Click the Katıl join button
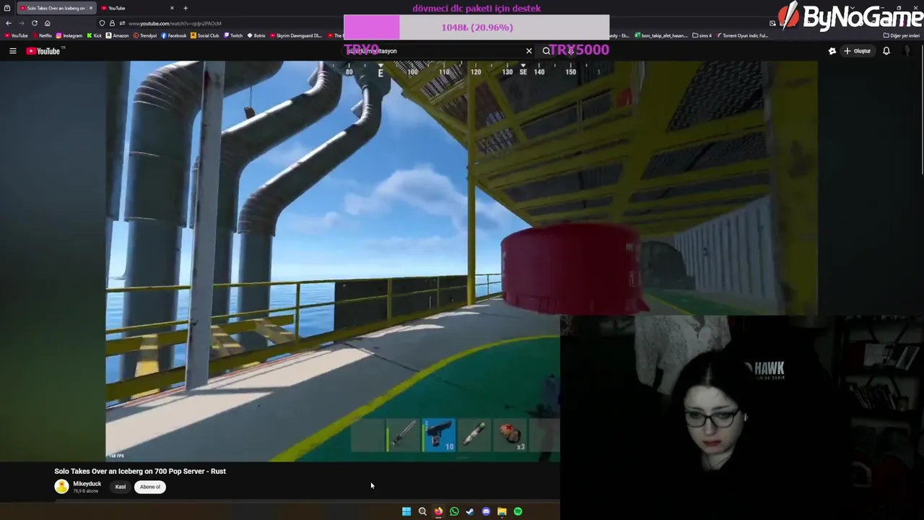 point(121,487)
